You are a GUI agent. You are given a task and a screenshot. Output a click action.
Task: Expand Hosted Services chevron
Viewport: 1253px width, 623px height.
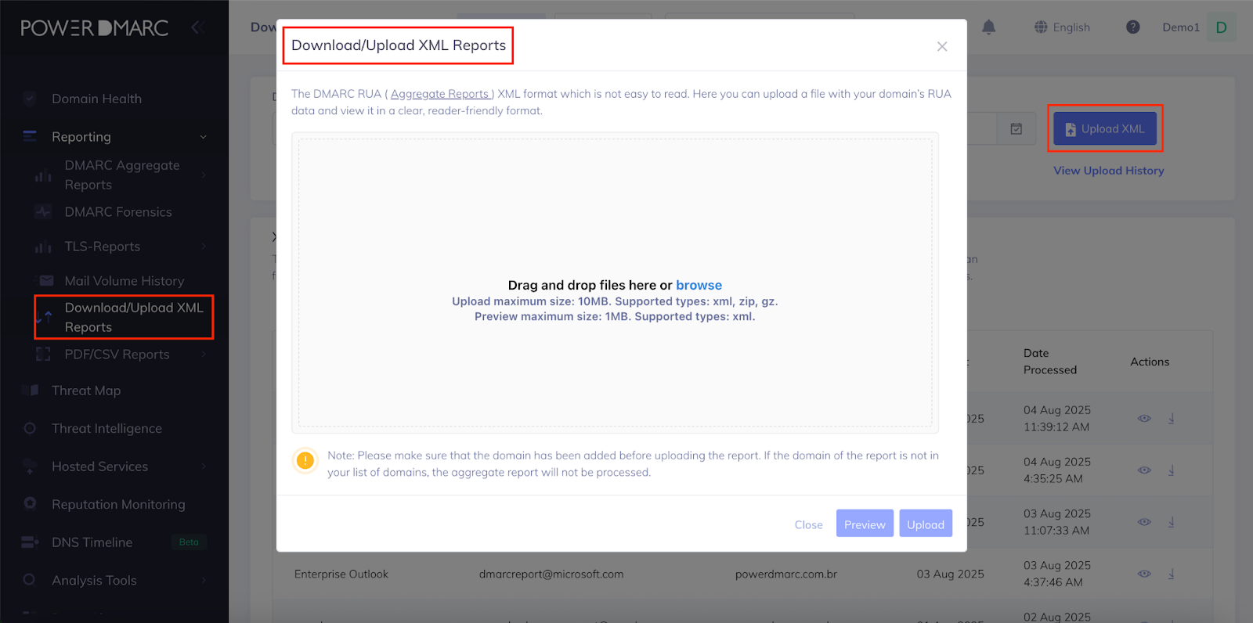click(204, 466)
